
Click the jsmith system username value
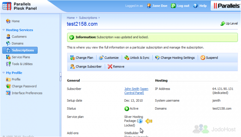216,100
